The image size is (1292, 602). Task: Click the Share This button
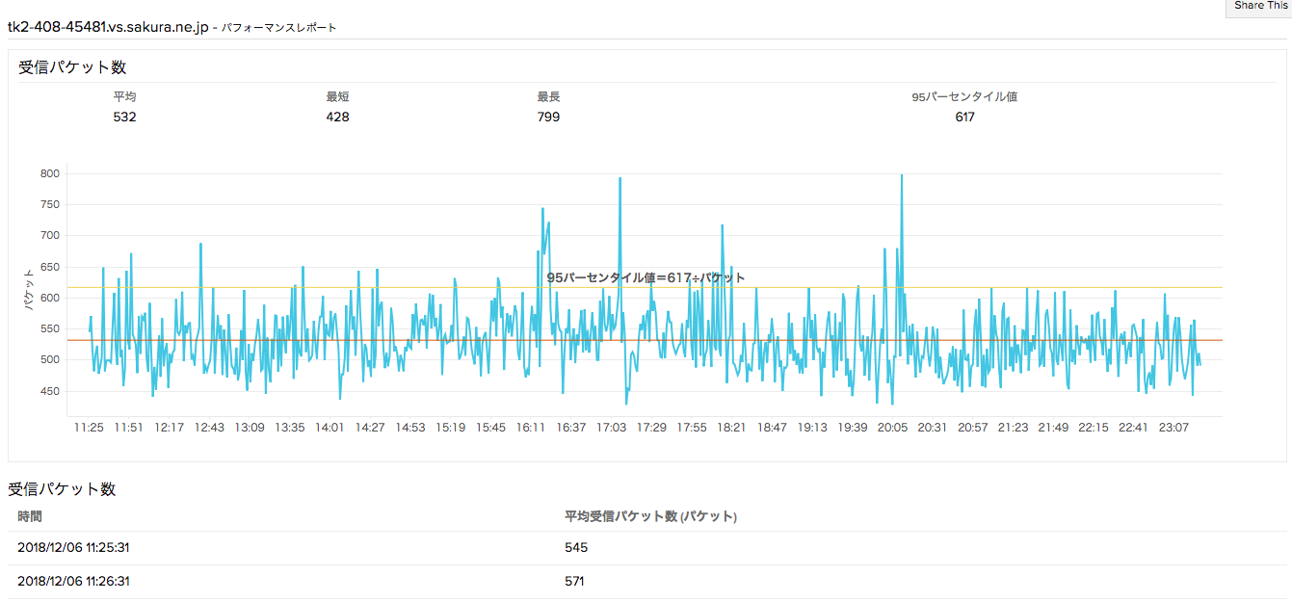pos(1259,7)
